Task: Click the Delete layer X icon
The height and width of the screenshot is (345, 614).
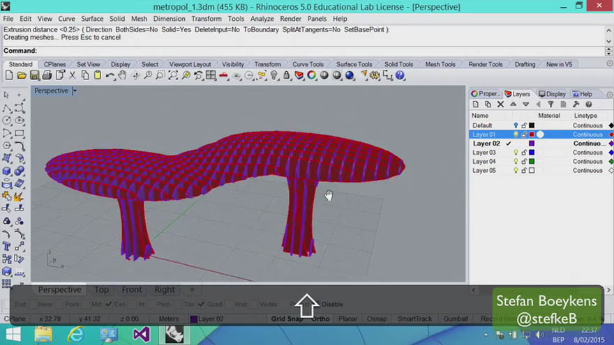Action: coord(500,105)
